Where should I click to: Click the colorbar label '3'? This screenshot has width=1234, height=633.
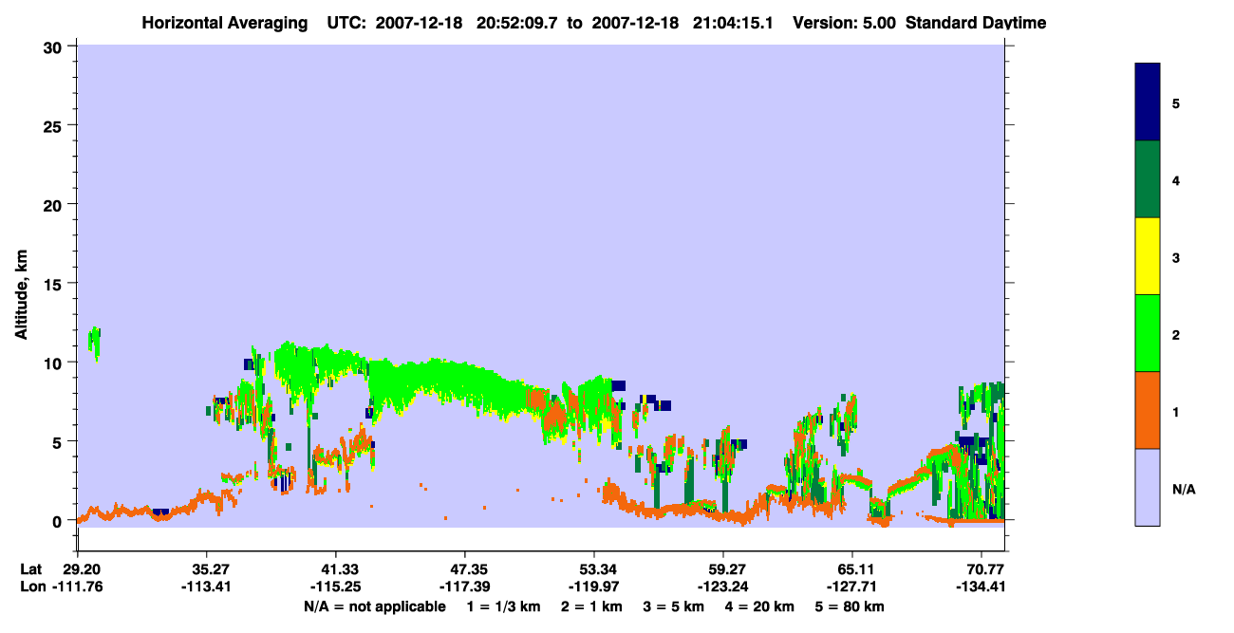pos(1175,257)
